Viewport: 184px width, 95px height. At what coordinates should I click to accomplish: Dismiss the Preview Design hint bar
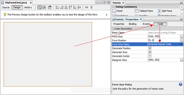(x=106, y=15)
